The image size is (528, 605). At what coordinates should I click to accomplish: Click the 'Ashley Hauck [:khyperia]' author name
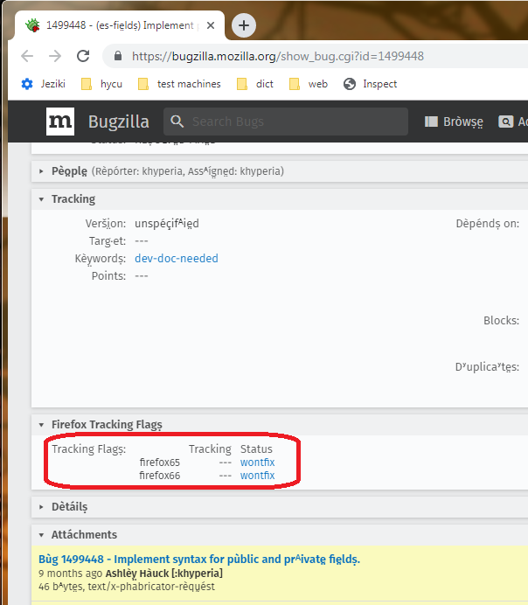point(164,574)
